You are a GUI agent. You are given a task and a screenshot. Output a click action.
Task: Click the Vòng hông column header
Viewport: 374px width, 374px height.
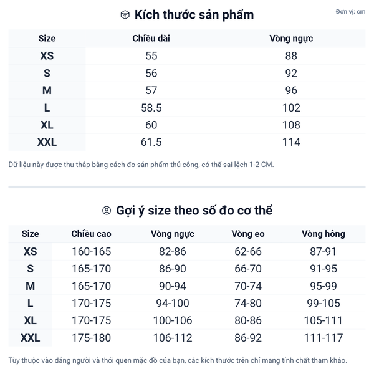coord(323,234)
